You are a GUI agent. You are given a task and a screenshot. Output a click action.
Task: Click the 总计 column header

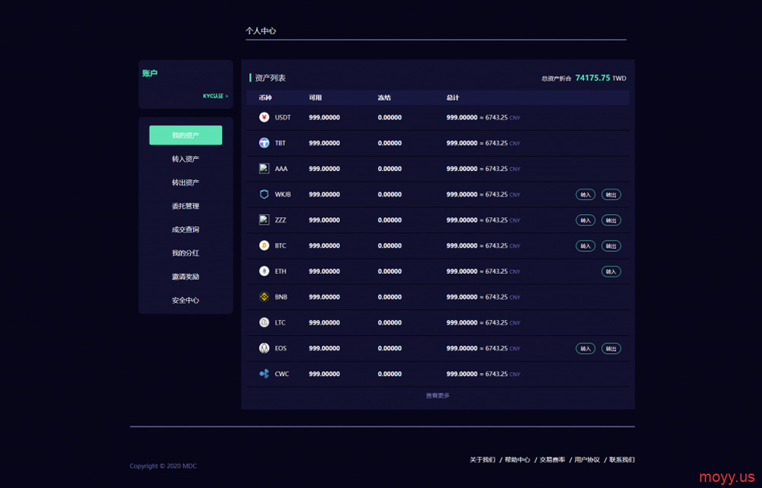click(453, 98)
